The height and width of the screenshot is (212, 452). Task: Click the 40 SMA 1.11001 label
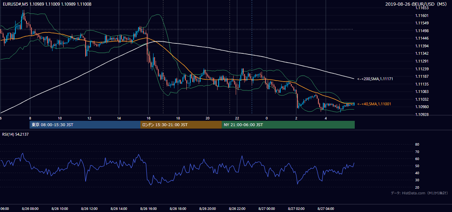[x=374, y=104]
